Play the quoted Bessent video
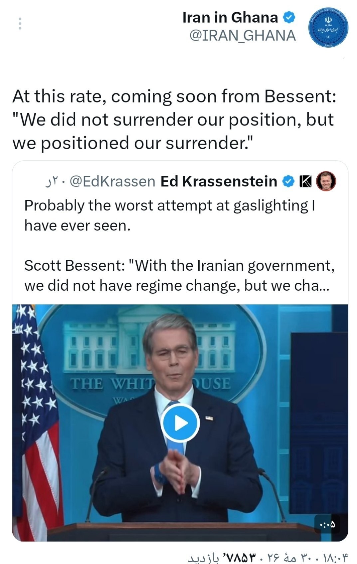The height and width of the screenshot is (564, 357). pos(180,423)
